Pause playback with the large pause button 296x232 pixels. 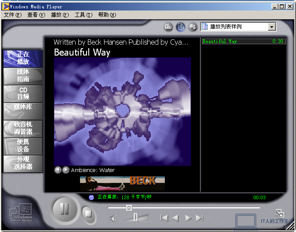pyautogui.click(x=65, y=209)
